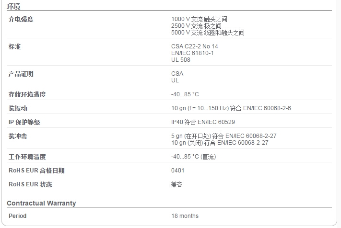Click the CSA C22-2 No 14 text
Image resolution: width=341 pixels, height=228 pixels.
click(x=194, y=46)
